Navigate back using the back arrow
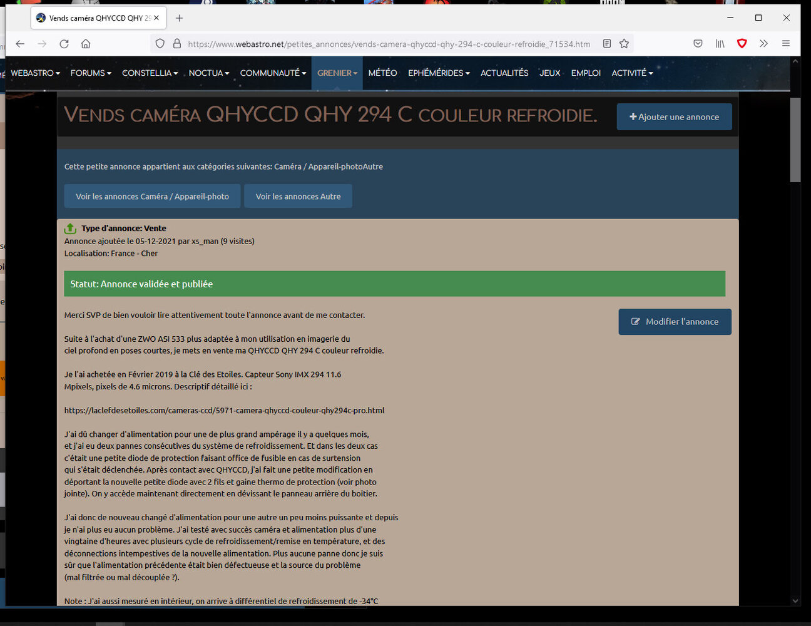Image resolution: width=811 pixels, height=626 pixels. coord(20,44)
